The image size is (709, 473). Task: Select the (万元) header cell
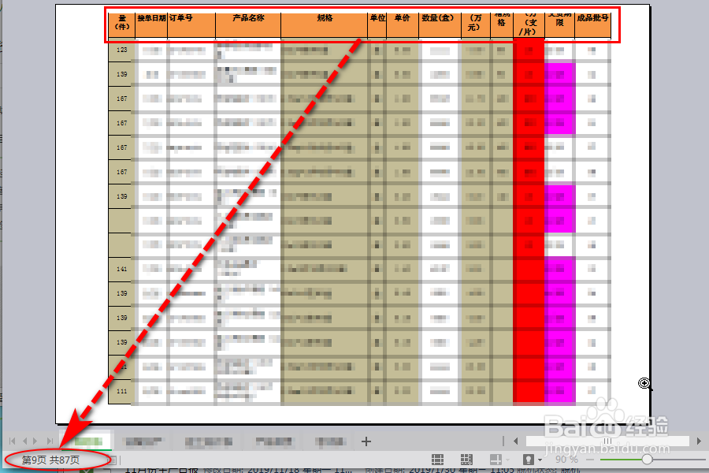476,25
